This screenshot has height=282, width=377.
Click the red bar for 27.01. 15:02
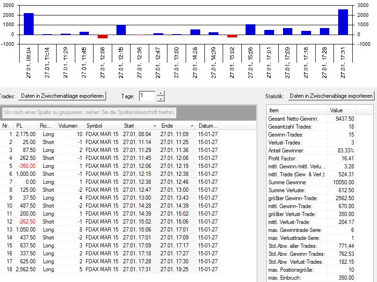pyautogui.click(x=232, y=36)
